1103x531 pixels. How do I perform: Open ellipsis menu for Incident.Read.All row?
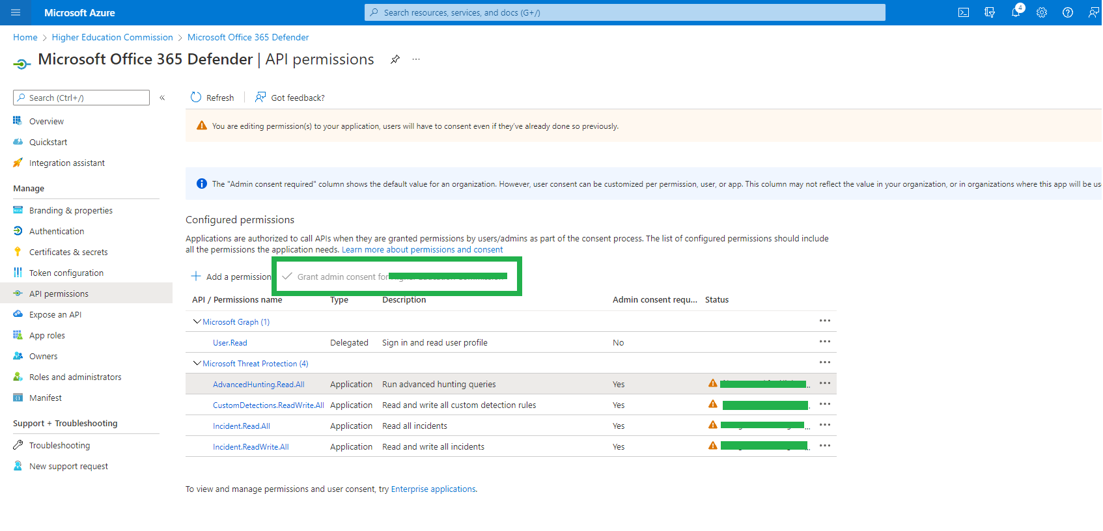coord(825,425)
